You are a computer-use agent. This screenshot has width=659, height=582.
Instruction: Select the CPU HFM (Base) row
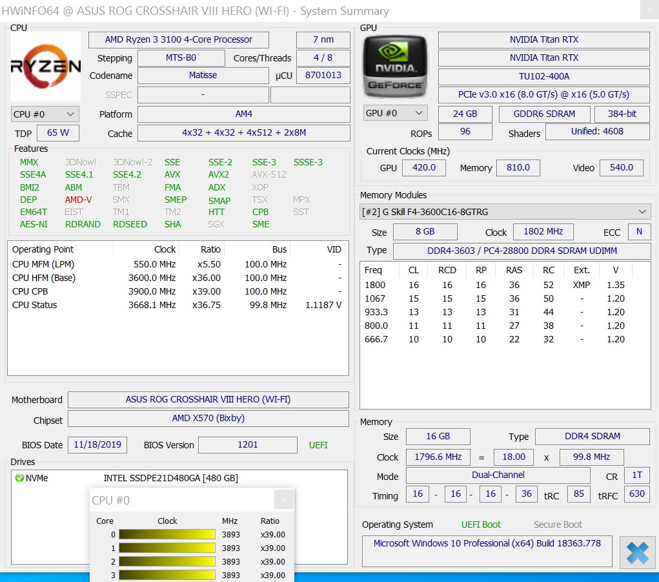click(x=177, y=278)
